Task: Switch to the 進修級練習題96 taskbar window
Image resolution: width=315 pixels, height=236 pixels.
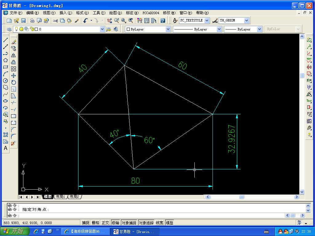Action: click(86, 232)
